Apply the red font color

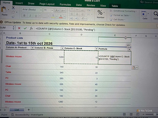61,16
